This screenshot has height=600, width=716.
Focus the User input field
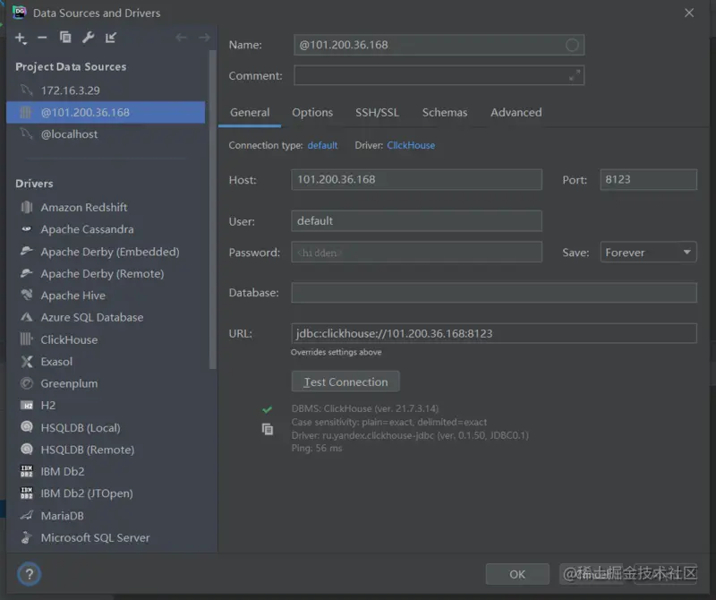coord(416,221)
